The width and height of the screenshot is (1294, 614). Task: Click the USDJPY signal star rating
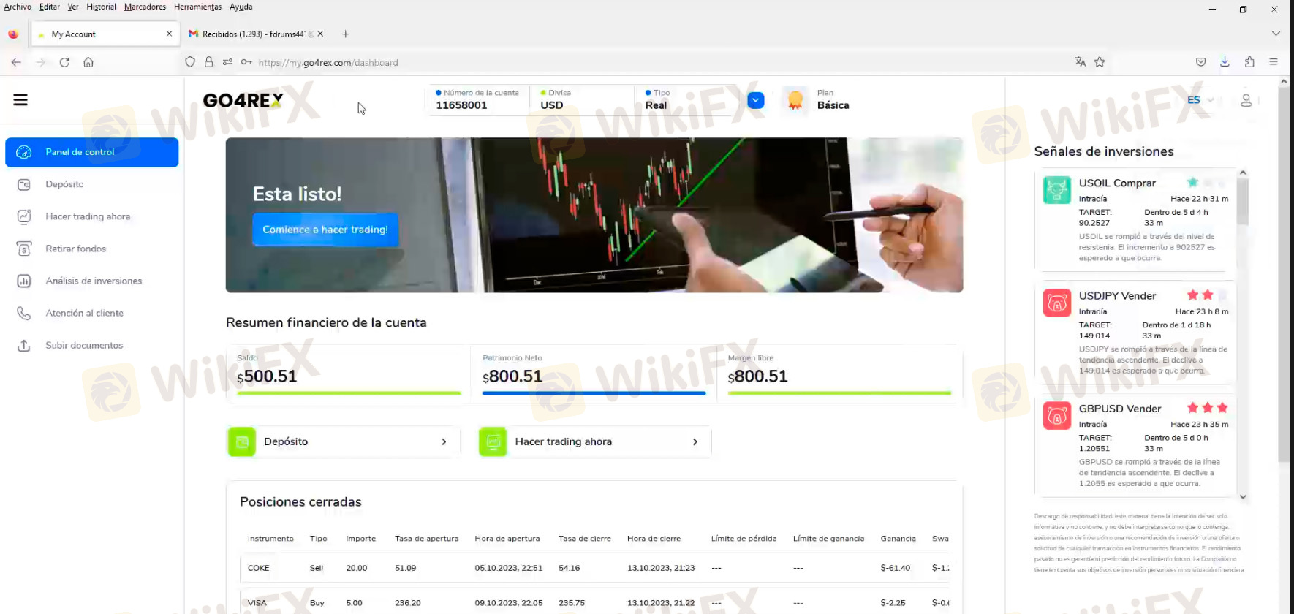point(1206,295)
